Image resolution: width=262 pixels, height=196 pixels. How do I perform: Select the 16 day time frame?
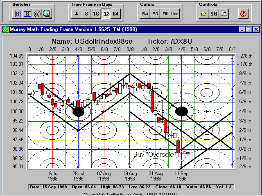click(95, 13)
